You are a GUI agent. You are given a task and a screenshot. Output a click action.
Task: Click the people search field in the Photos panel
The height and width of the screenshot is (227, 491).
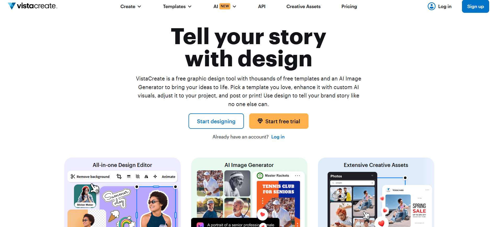352,183
